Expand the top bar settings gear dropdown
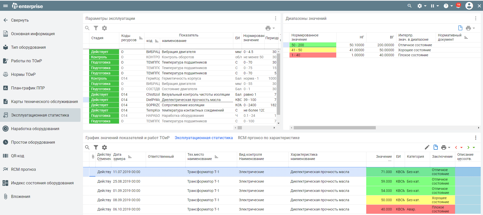The height and width of the screenshot is (215, 483). point(422,6)
